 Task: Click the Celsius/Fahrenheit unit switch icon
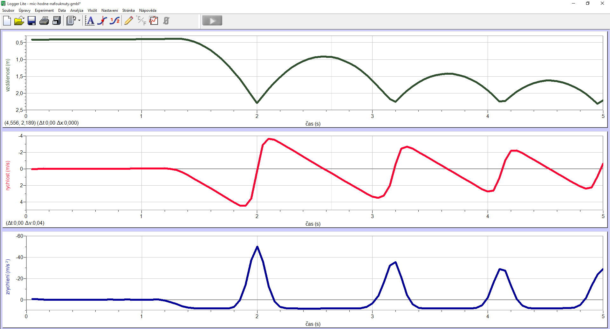click(141, 21)
